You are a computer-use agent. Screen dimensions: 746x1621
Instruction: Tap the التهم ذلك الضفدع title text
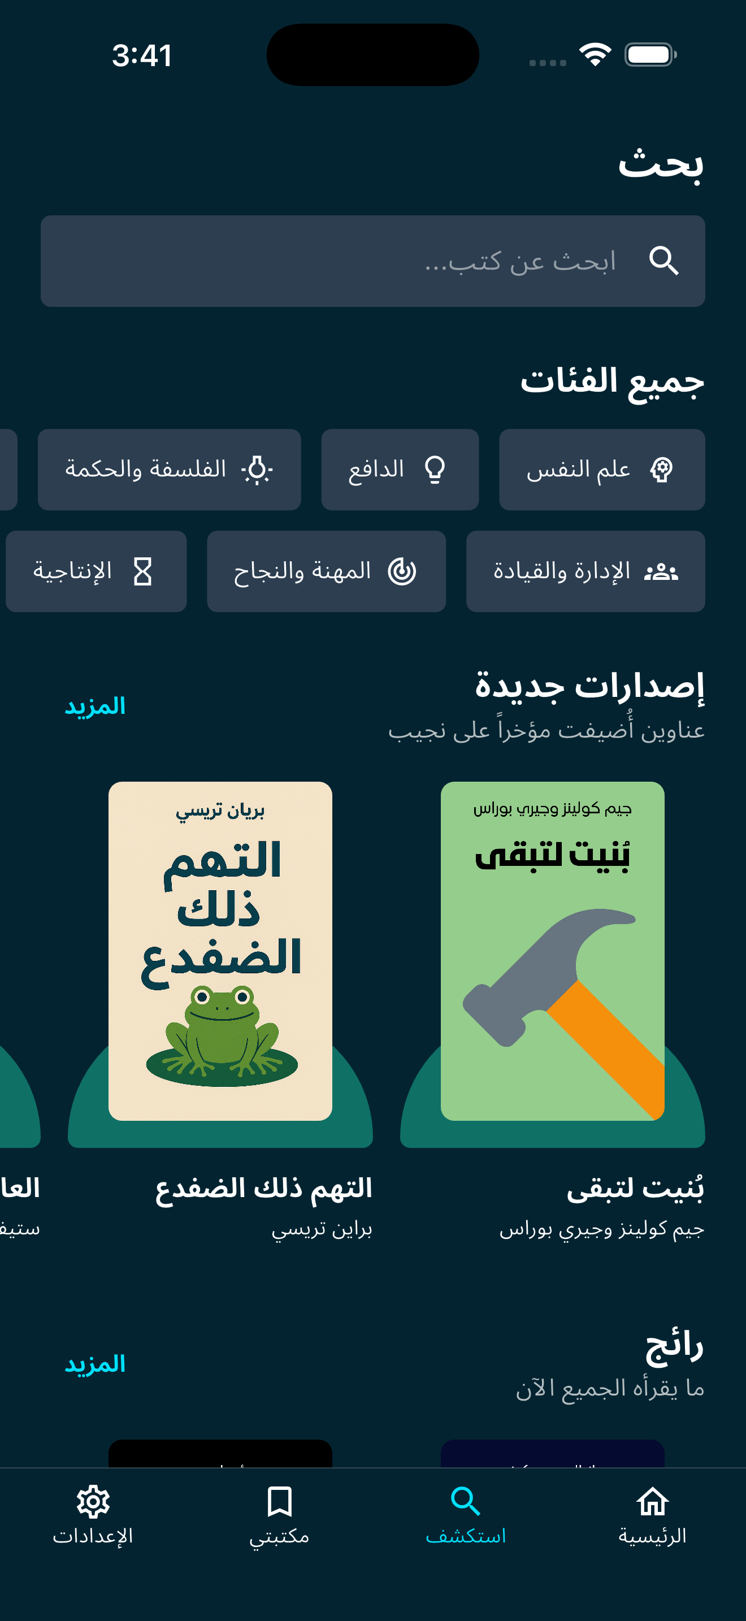[x=264, y=1189]
